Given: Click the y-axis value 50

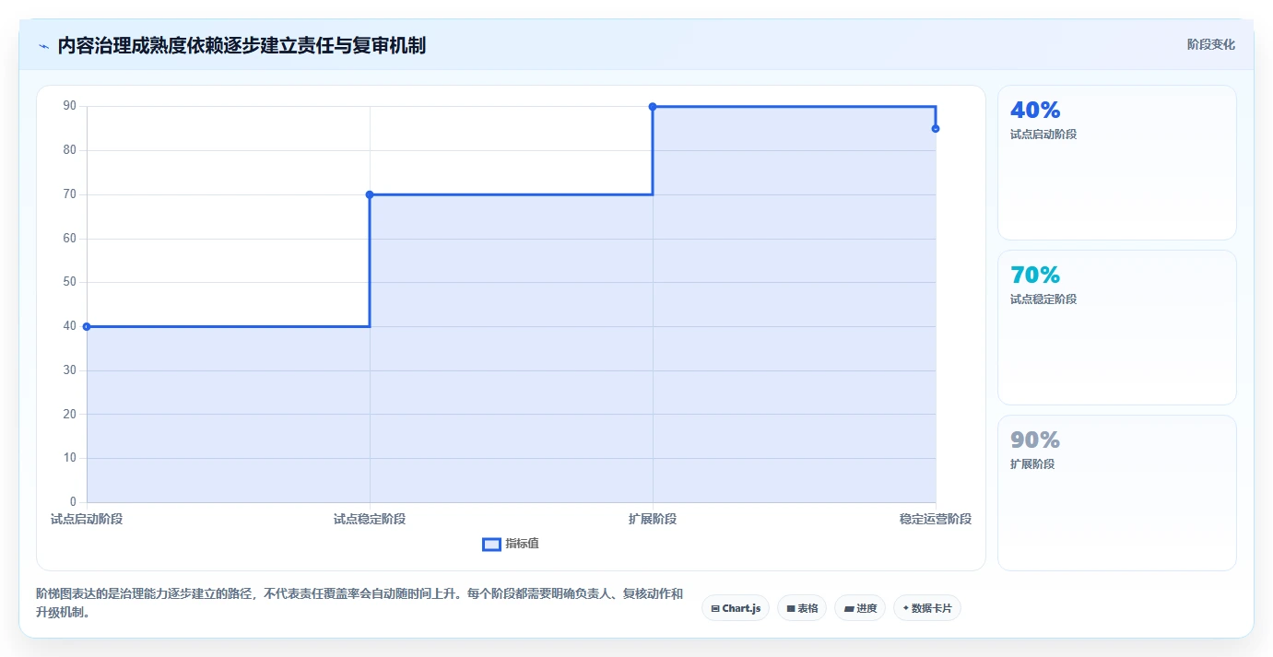Looking at the screenshot, I should (x=70, y=282).
